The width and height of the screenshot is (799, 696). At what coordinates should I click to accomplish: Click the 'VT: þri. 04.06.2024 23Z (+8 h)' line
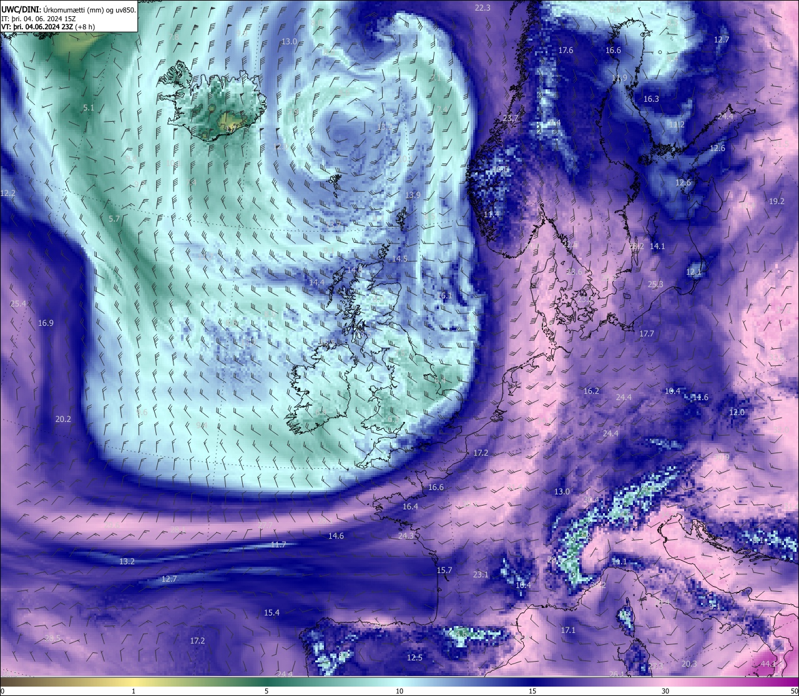47,27
